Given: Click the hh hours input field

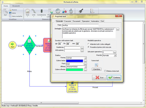Looking at the screenshot, I should point(68,44).
